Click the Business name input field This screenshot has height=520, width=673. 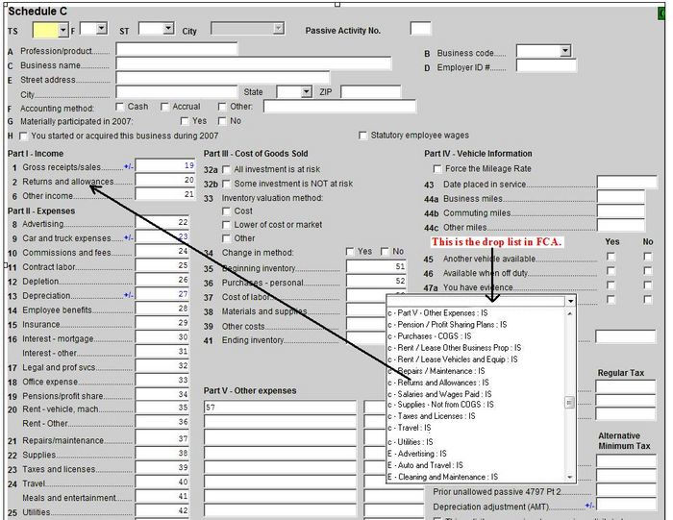pyautogui.click(x=254, y=64)
